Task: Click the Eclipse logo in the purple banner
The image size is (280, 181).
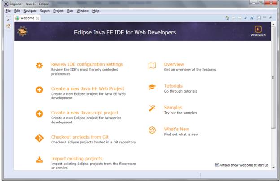Action: pos(22,31)
